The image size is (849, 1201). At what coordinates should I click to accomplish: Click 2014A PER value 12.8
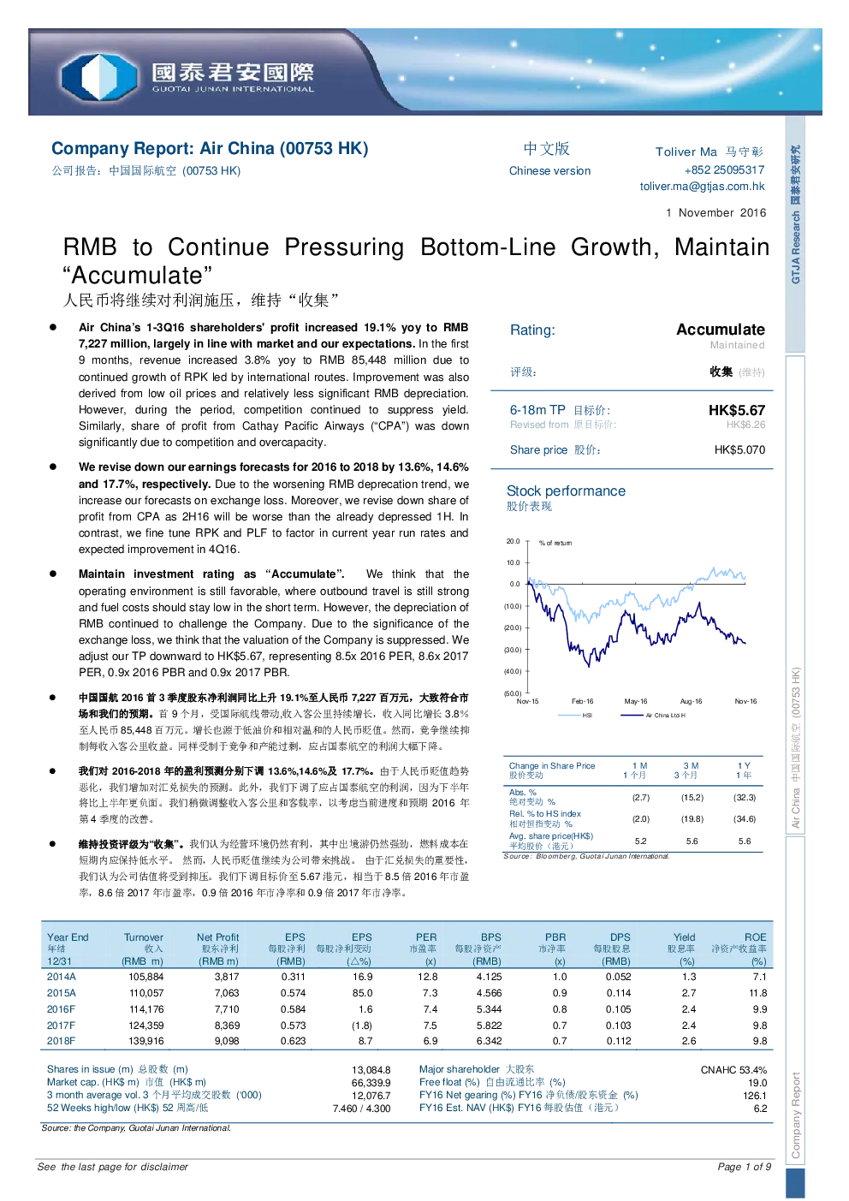click(x=428, y=977)
